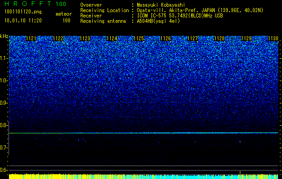282x179 pixels.
Task: Click the file name 1001101120.png
Action: click(23, 12)
